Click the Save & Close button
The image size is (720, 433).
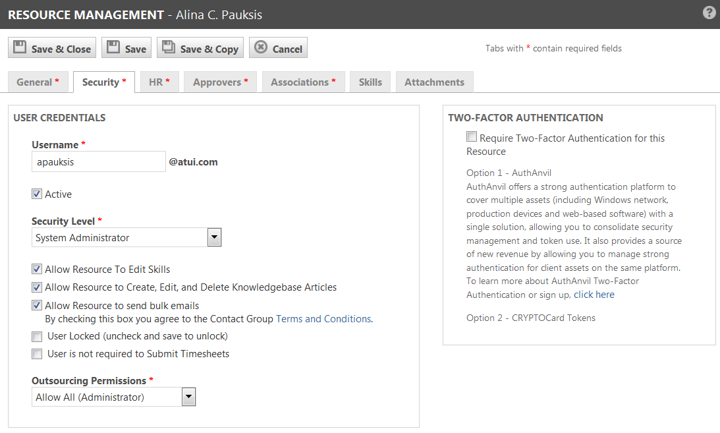(x=52, y=48)
